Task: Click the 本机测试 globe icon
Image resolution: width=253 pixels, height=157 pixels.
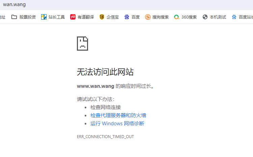Action: (205, 17)
